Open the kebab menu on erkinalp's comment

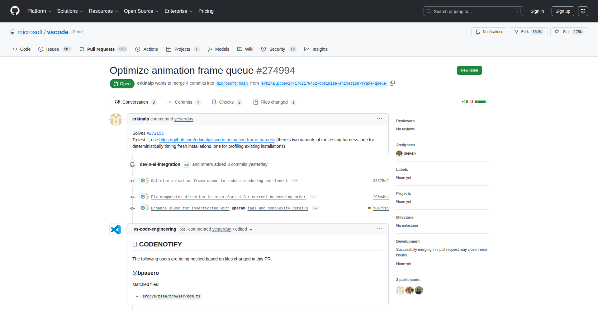tap(380, 119)
